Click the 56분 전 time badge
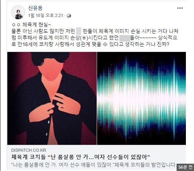The height and width of the screenshot is (171, 194). pyautogui.click(x=185, y=167)
